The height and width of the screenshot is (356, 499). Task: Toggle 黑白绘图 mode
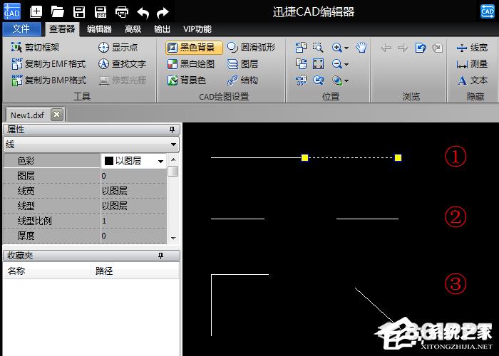pyautogui.click(x=191, y=64)
